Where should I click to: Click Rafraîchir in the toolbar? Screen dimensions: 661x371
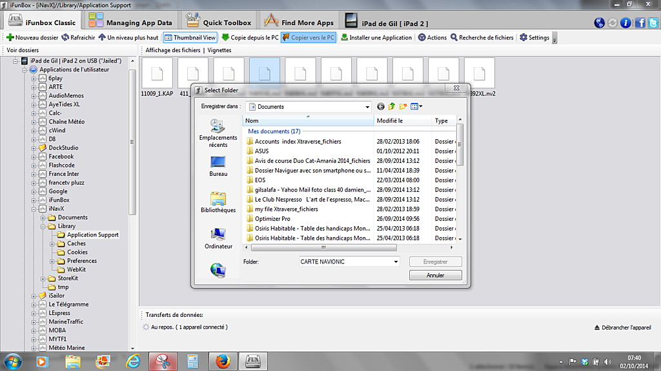(78, 37)
